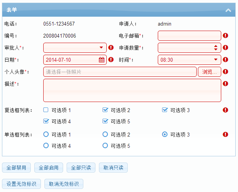The height and width of the screenshot is (192, 238).
Task: Check the 可选项 1 checkbox
Action: pos(46,110)
